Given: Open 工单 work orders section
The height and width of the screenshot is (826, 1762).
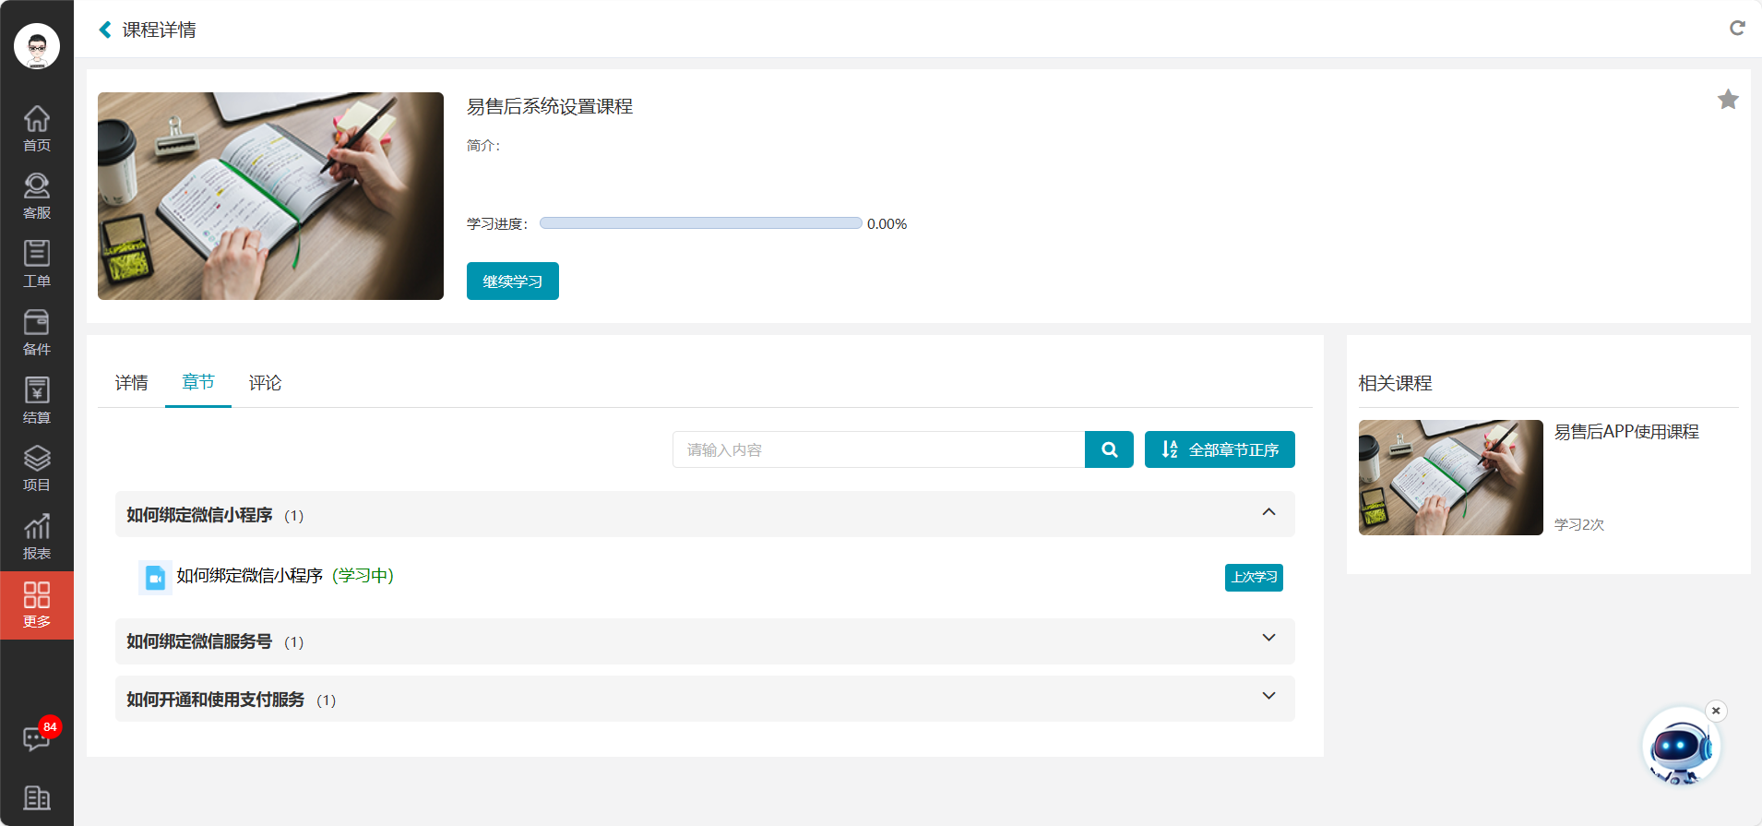Looking at the screenshot, I should point(37,265).
